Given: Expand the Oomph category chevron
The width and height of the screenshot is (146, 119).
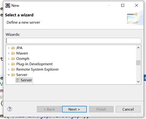Looking at the screenshot, I should pyautogui.click(x=9, y=59).
